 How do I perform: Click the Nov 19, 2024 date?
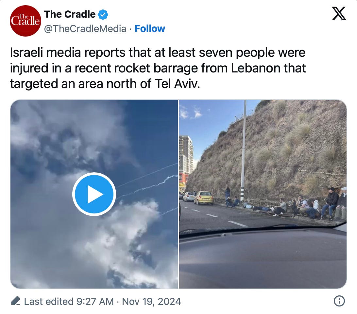tap(151, 302)
